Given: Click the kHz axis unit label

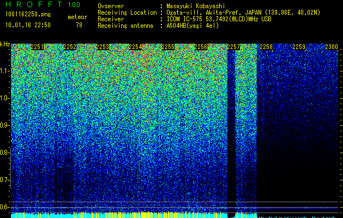Looking at the screenshot, I should [5, 44].
